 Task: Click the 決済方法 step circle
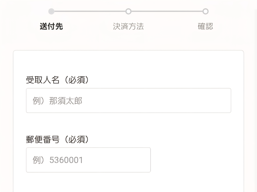point(128,11)
